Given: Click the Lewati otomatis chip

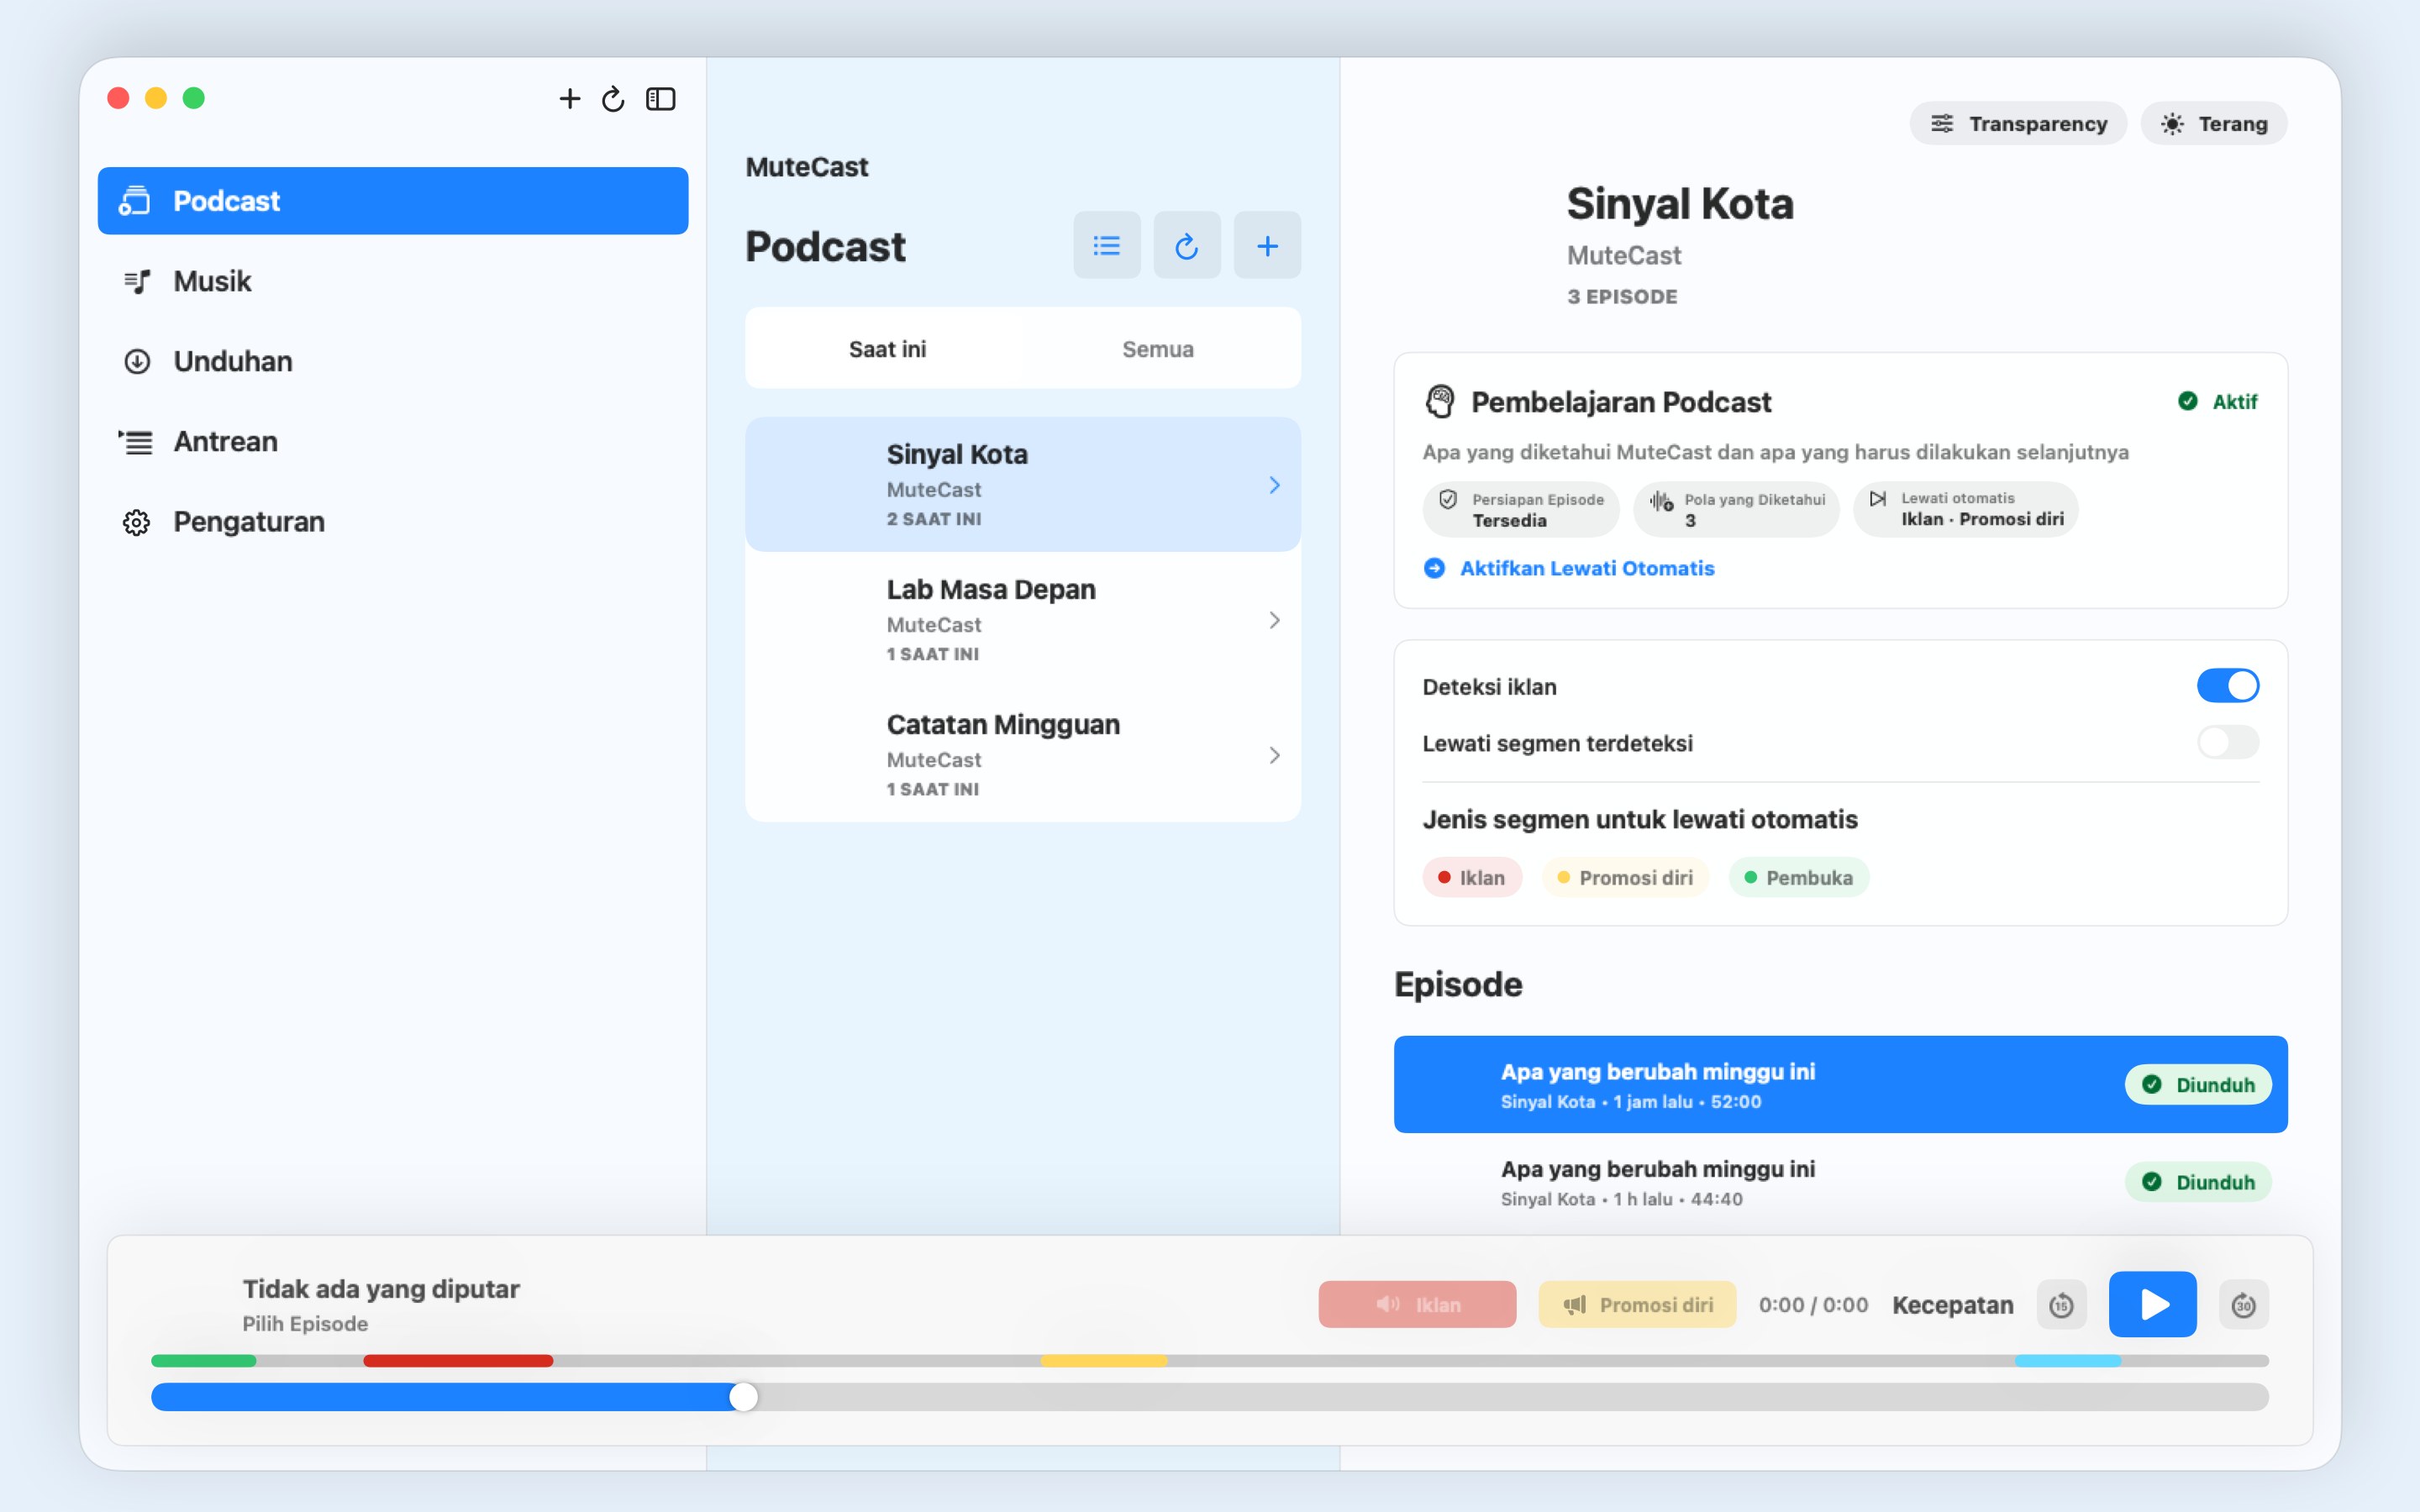Looking at the screenshot, I should coord(1965,509).
